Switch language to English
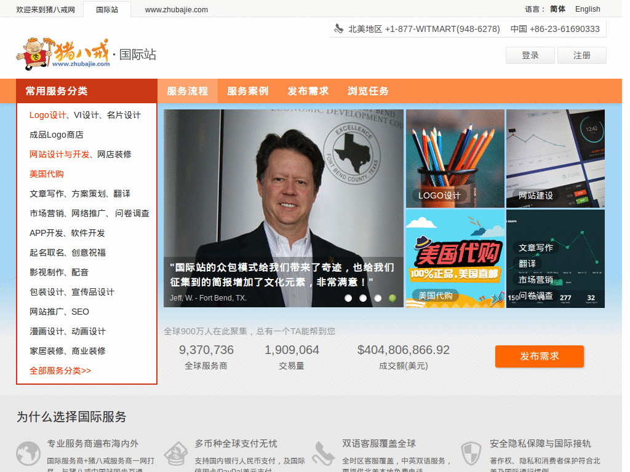 click(x=588, y=9)
